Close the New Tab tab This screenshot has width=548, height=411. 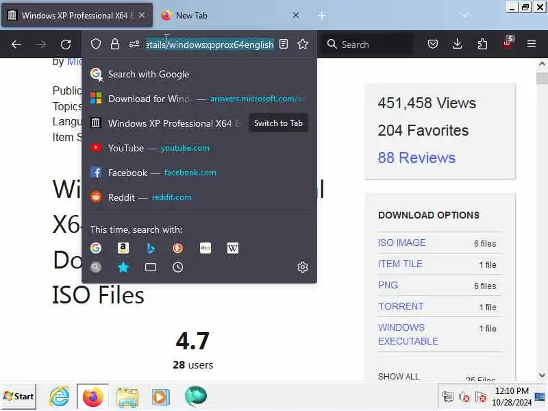tap(296, 15)
